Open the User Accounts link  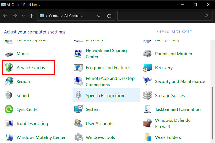coord(100,123)
